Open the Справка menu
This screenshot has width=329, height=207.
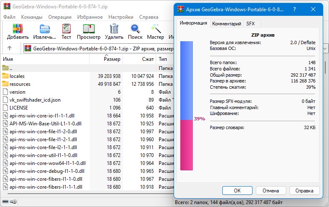click(149, 17)
